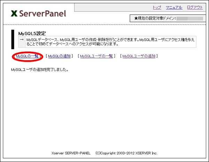
Task: Open the MySQLユーザの追加 link
Action: click(139, 56)
